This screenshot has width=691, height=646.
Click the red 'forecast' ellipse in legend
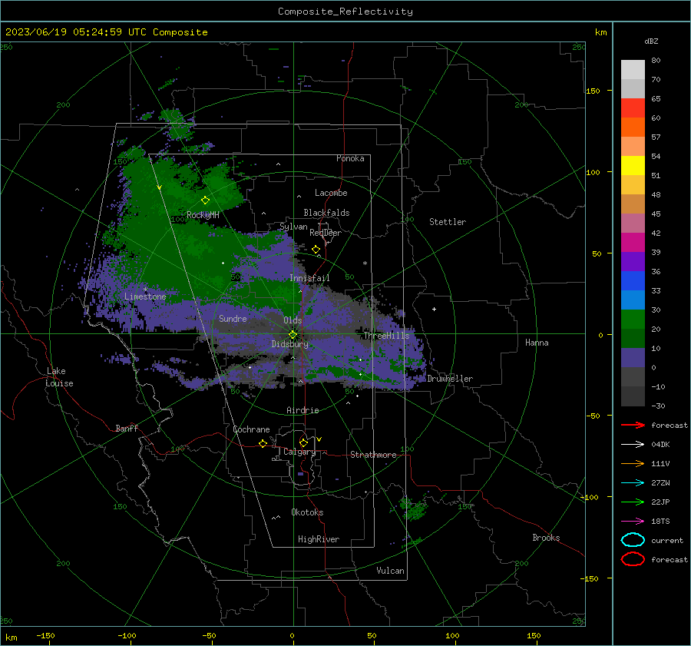coord(633,559)
